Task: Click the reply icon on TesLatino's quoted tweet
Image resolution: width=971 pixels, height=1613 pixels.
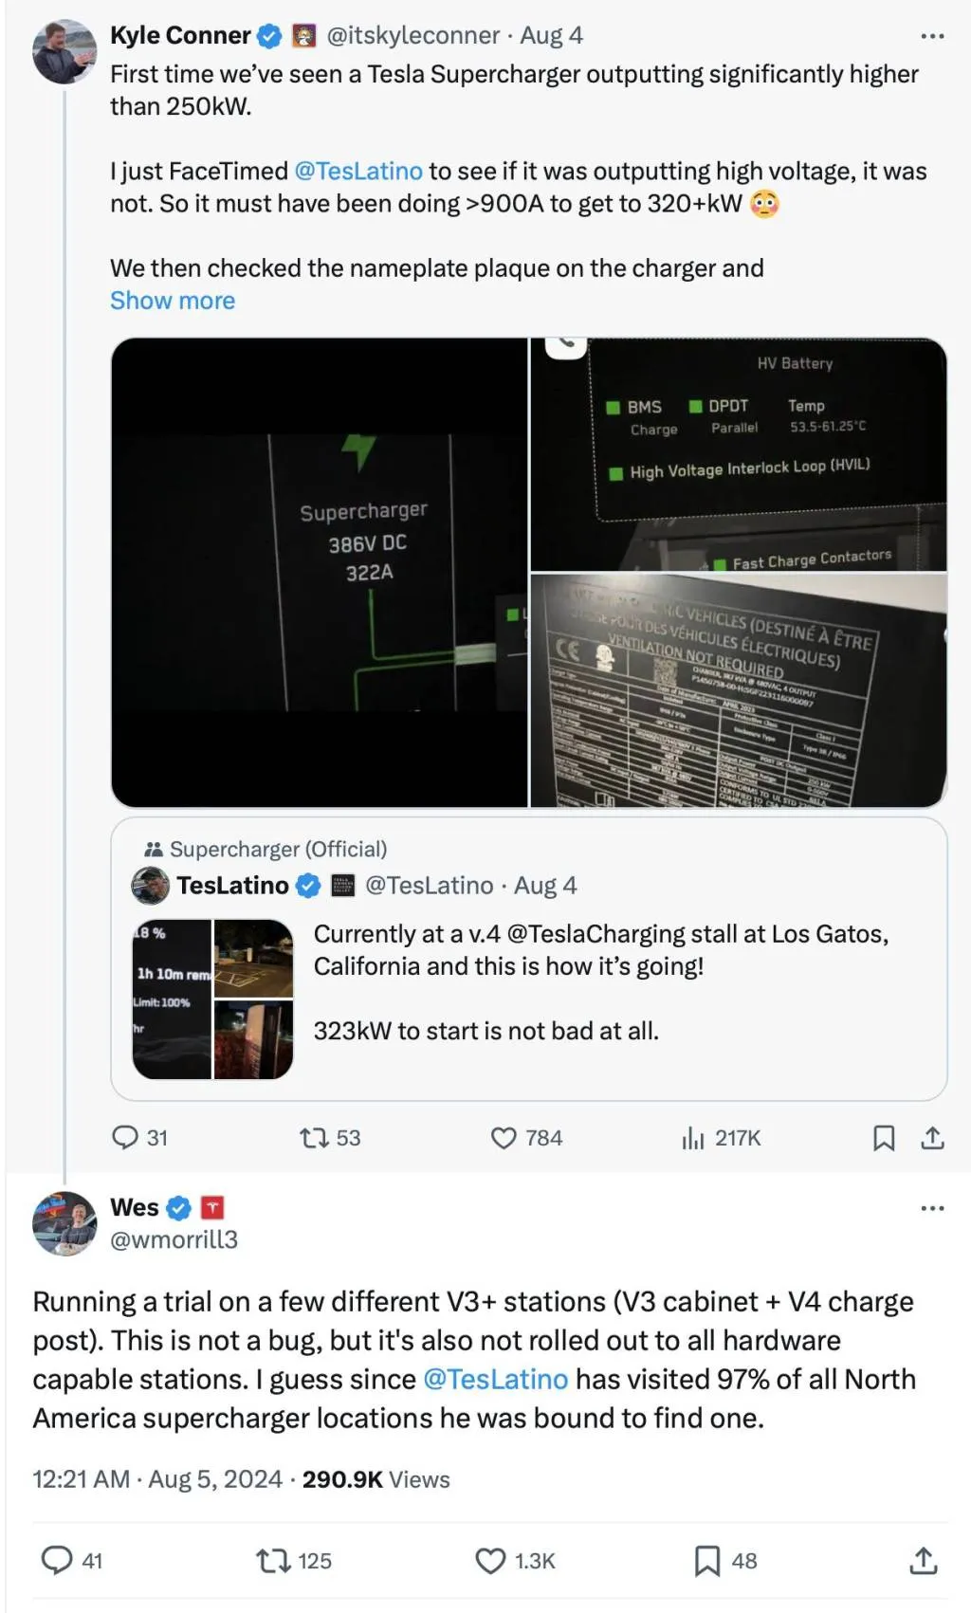Action: click(126, 1139)
